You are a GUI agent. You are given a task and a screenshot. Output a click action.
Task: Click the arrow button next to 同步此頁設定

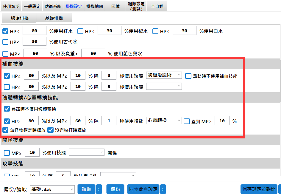(x=163, y=189)
